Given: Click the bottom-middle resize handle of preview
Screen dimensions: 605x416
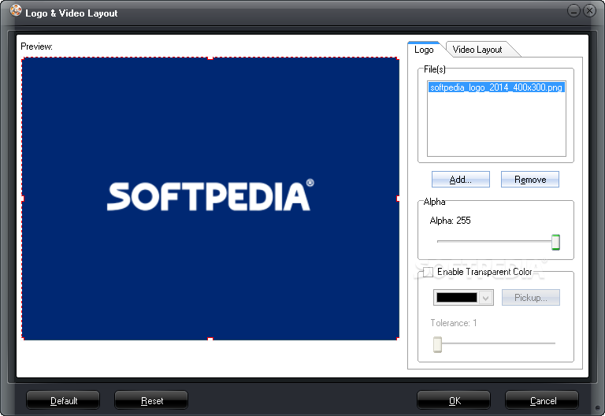Looking at the screenshot, I should tap(210, 339).
